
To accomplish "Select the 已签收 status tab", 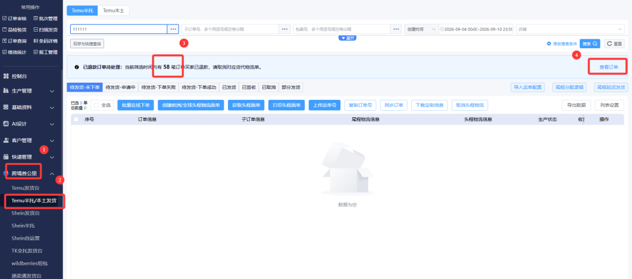I will [x=249, y=87].
